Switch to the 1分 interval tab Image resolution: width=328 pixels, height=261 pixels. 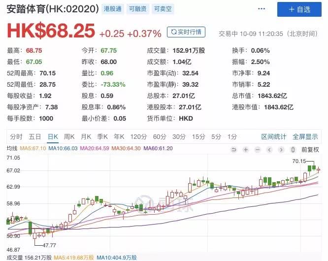tap(232, 137)
